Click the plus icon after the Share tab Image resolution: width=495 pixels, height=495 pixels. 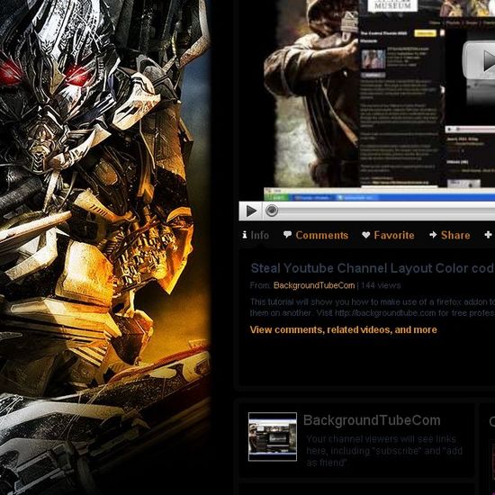click(488, 235)
